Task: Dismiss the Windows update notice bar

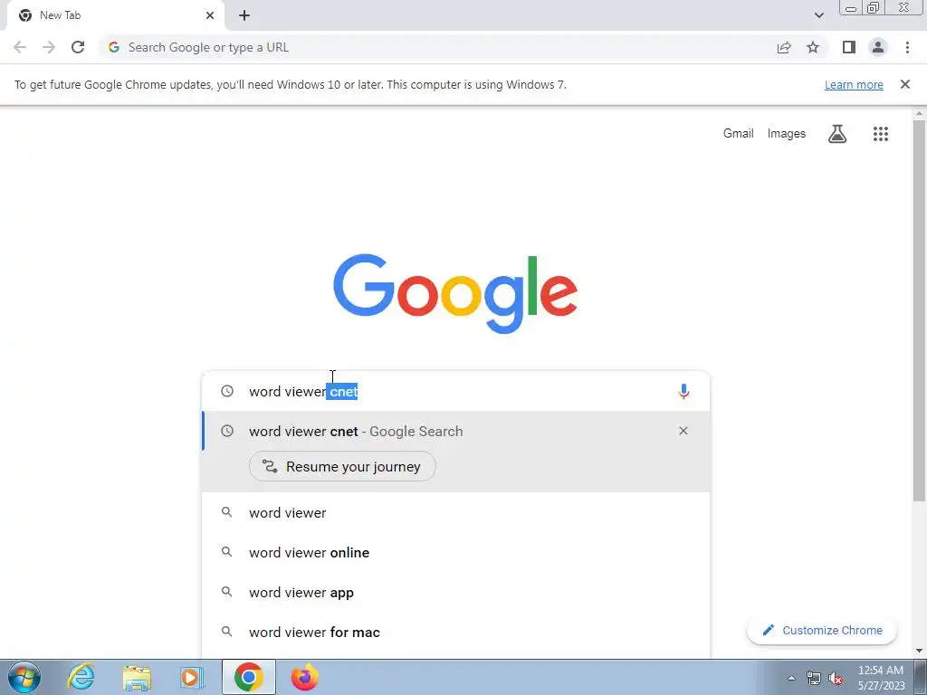Action: 904,84
